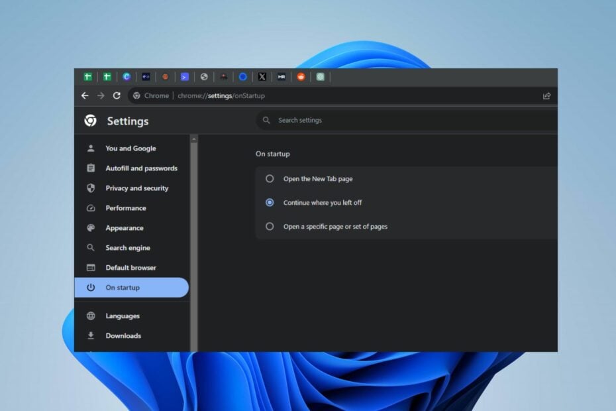Open Autofill and passwords settings
Screen dimensions: 616x411
coord(141,168)
